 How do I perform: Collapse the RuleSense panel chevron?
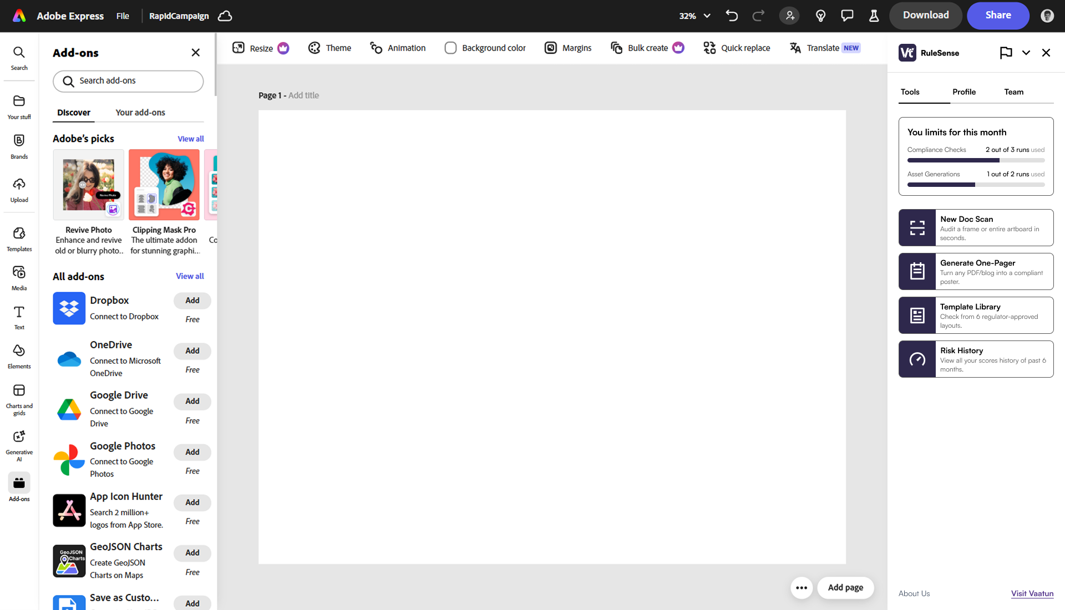point(1026,53)
